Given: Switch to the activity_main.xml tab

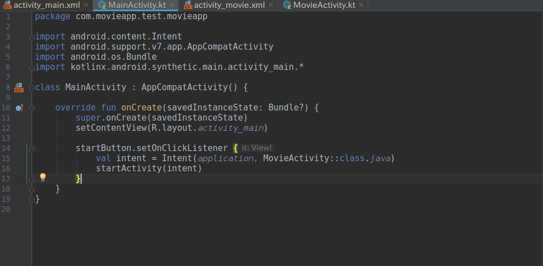Looking at the screenshot, I should pyautogui.click(x=46, y=5).
